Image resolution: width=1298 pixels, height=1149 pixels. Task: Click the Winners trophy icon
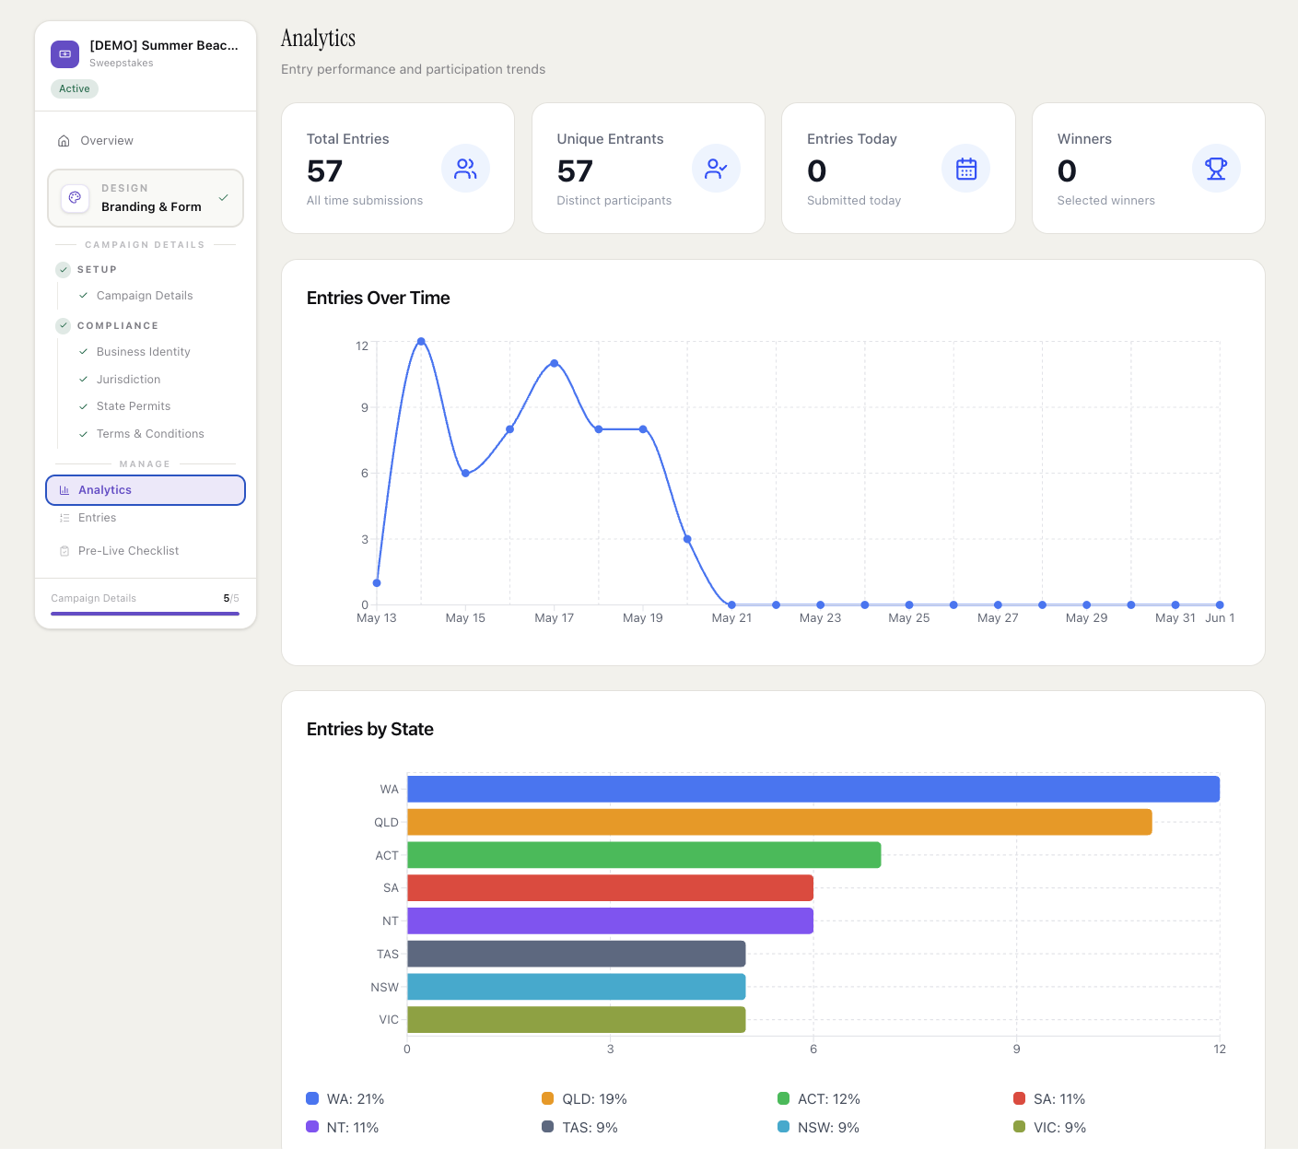pos(1216,169)
